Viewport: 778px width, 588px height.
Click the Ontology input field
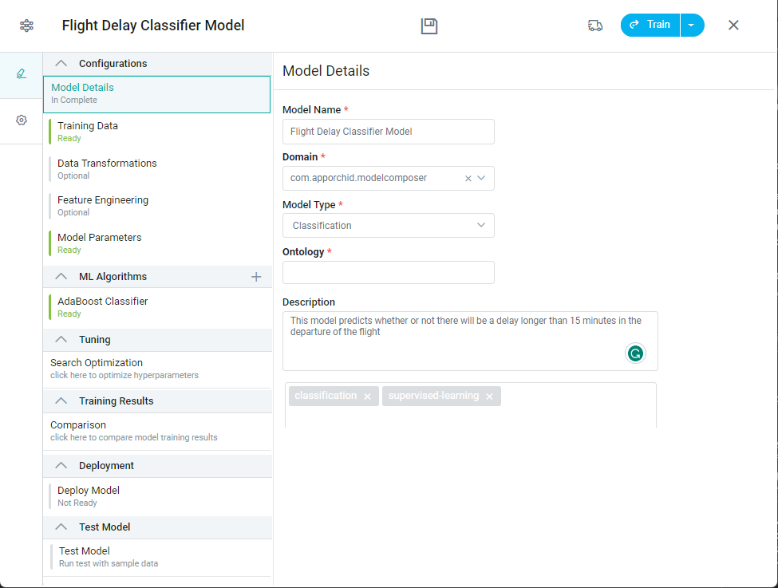tap(388, 273)
